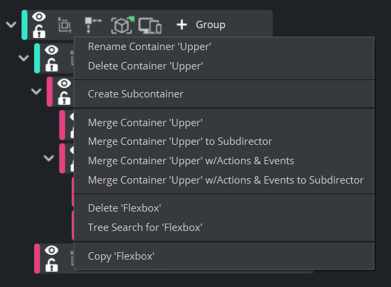
Task: Toggle lock icon on the Group container
Action: coord(39,31)
